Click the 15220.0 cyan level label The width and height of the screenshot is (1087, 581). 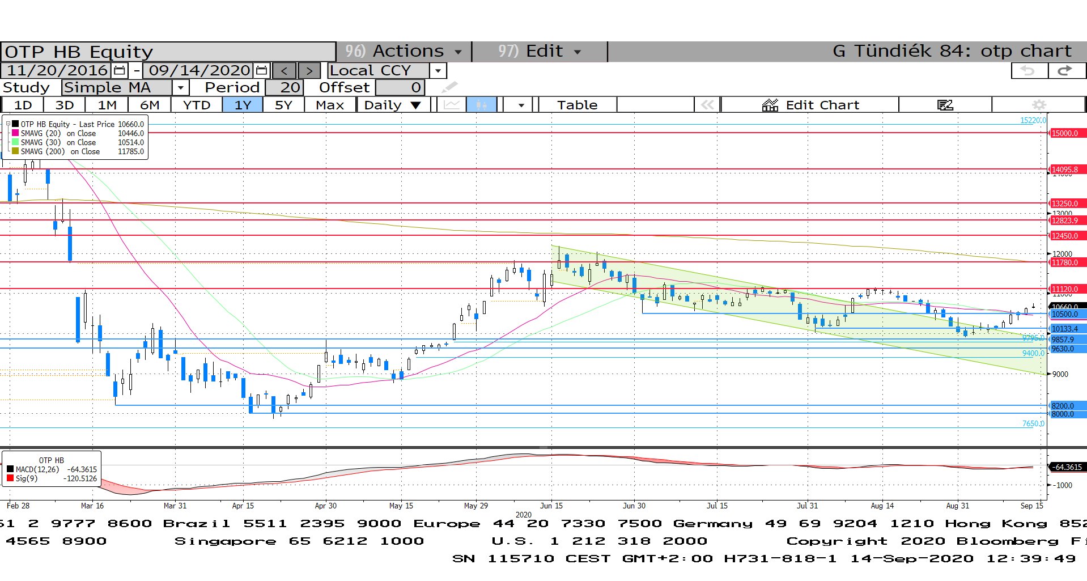tap(1033, 120)
